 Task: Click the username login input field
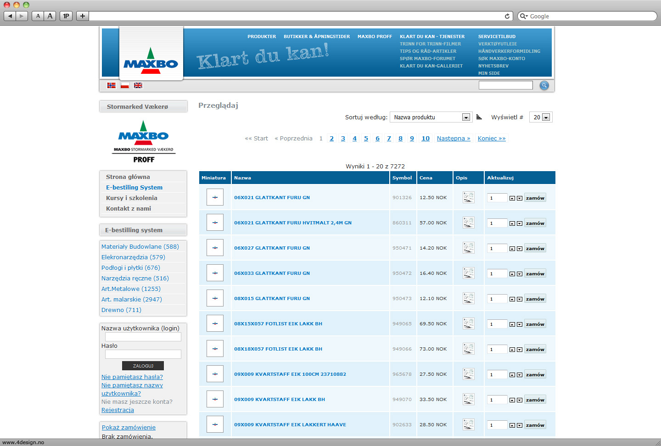pyautogui.click(x=143, y=337)
